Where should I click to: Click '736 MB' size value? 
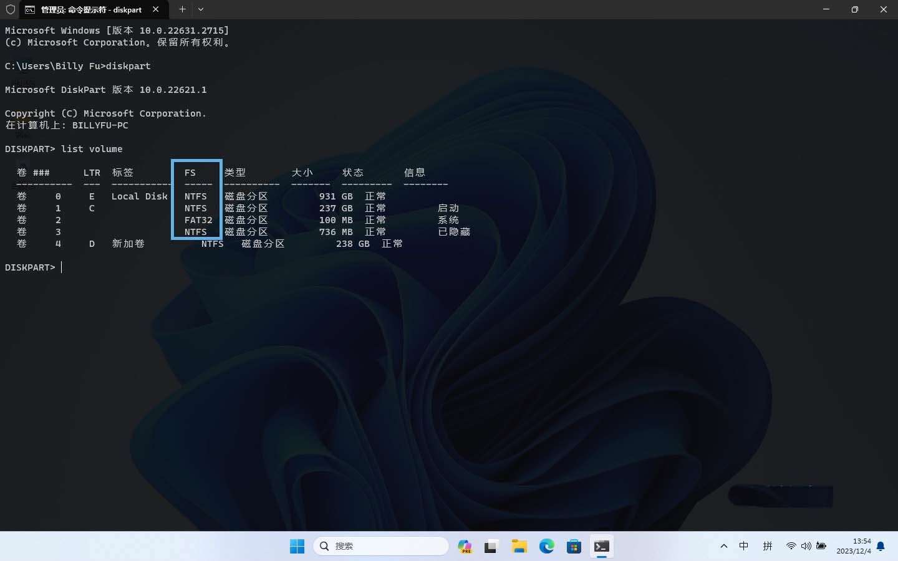(x=336, y=232)
